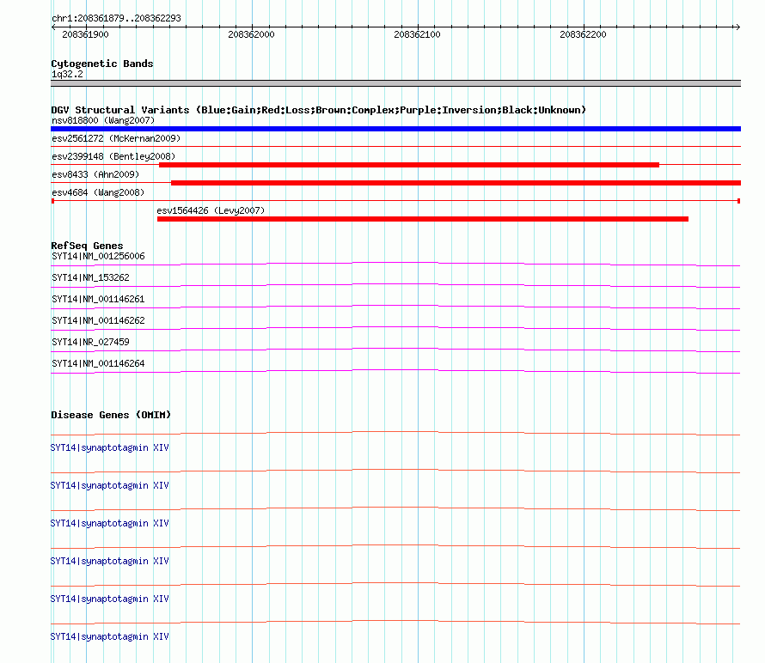Image resolution: width=765 pixels, height=663 pixels.
Task: Click ruler coordinate 208362200
Action: pyautogui.click(x=583, y=34)
